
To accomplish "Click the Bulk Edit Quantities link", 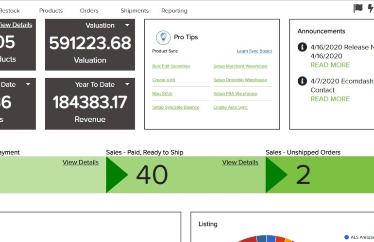I will click(171, 66).
